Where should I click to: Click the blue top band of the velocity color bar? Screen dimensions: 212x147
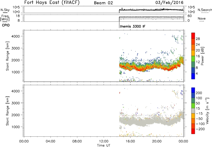[193, 90]
